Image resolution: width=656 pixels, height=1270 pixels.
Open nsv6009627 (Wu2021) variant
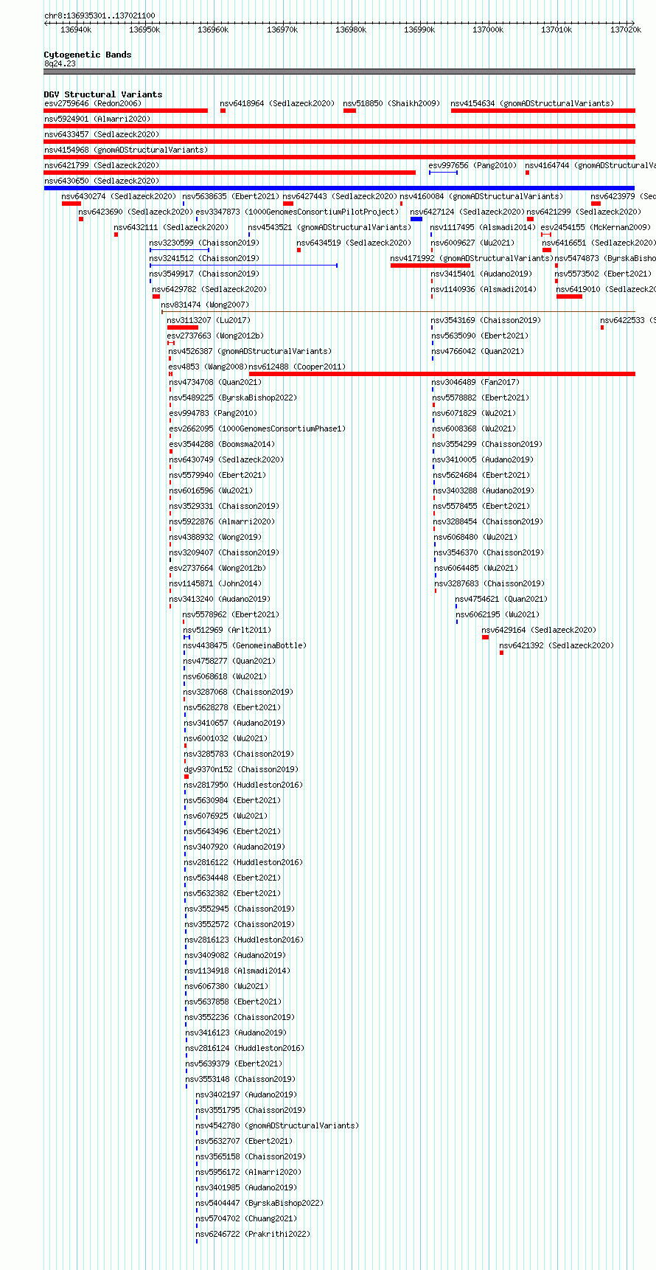473,243
